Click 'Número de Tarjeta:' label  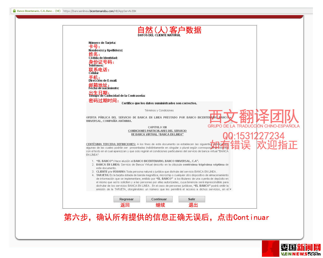(x=102, y=43)
